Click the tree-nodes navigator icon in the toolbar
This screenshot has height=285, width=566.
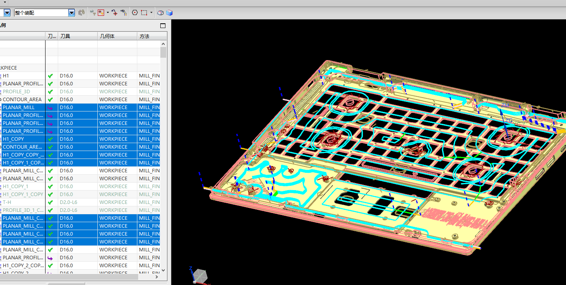pyautogui.click(x=123, y=13)
